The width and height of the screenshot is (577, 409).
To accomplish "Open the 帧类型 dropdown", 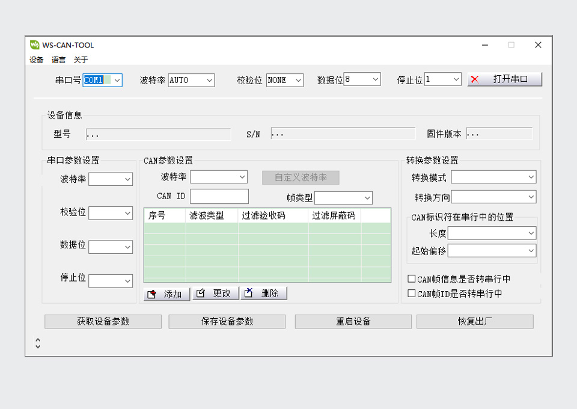I will [x=343, y=198].
